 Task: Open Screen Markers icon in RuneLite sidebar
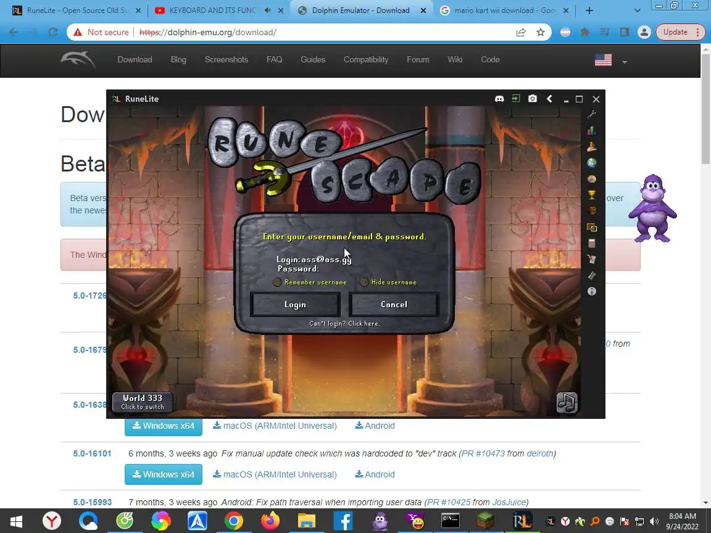click(592, 227)
